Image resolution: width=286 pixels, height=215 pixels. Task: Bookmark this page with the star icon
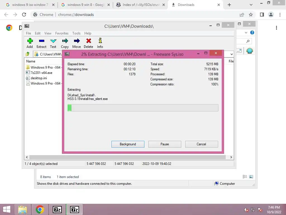tap(251, 15)
